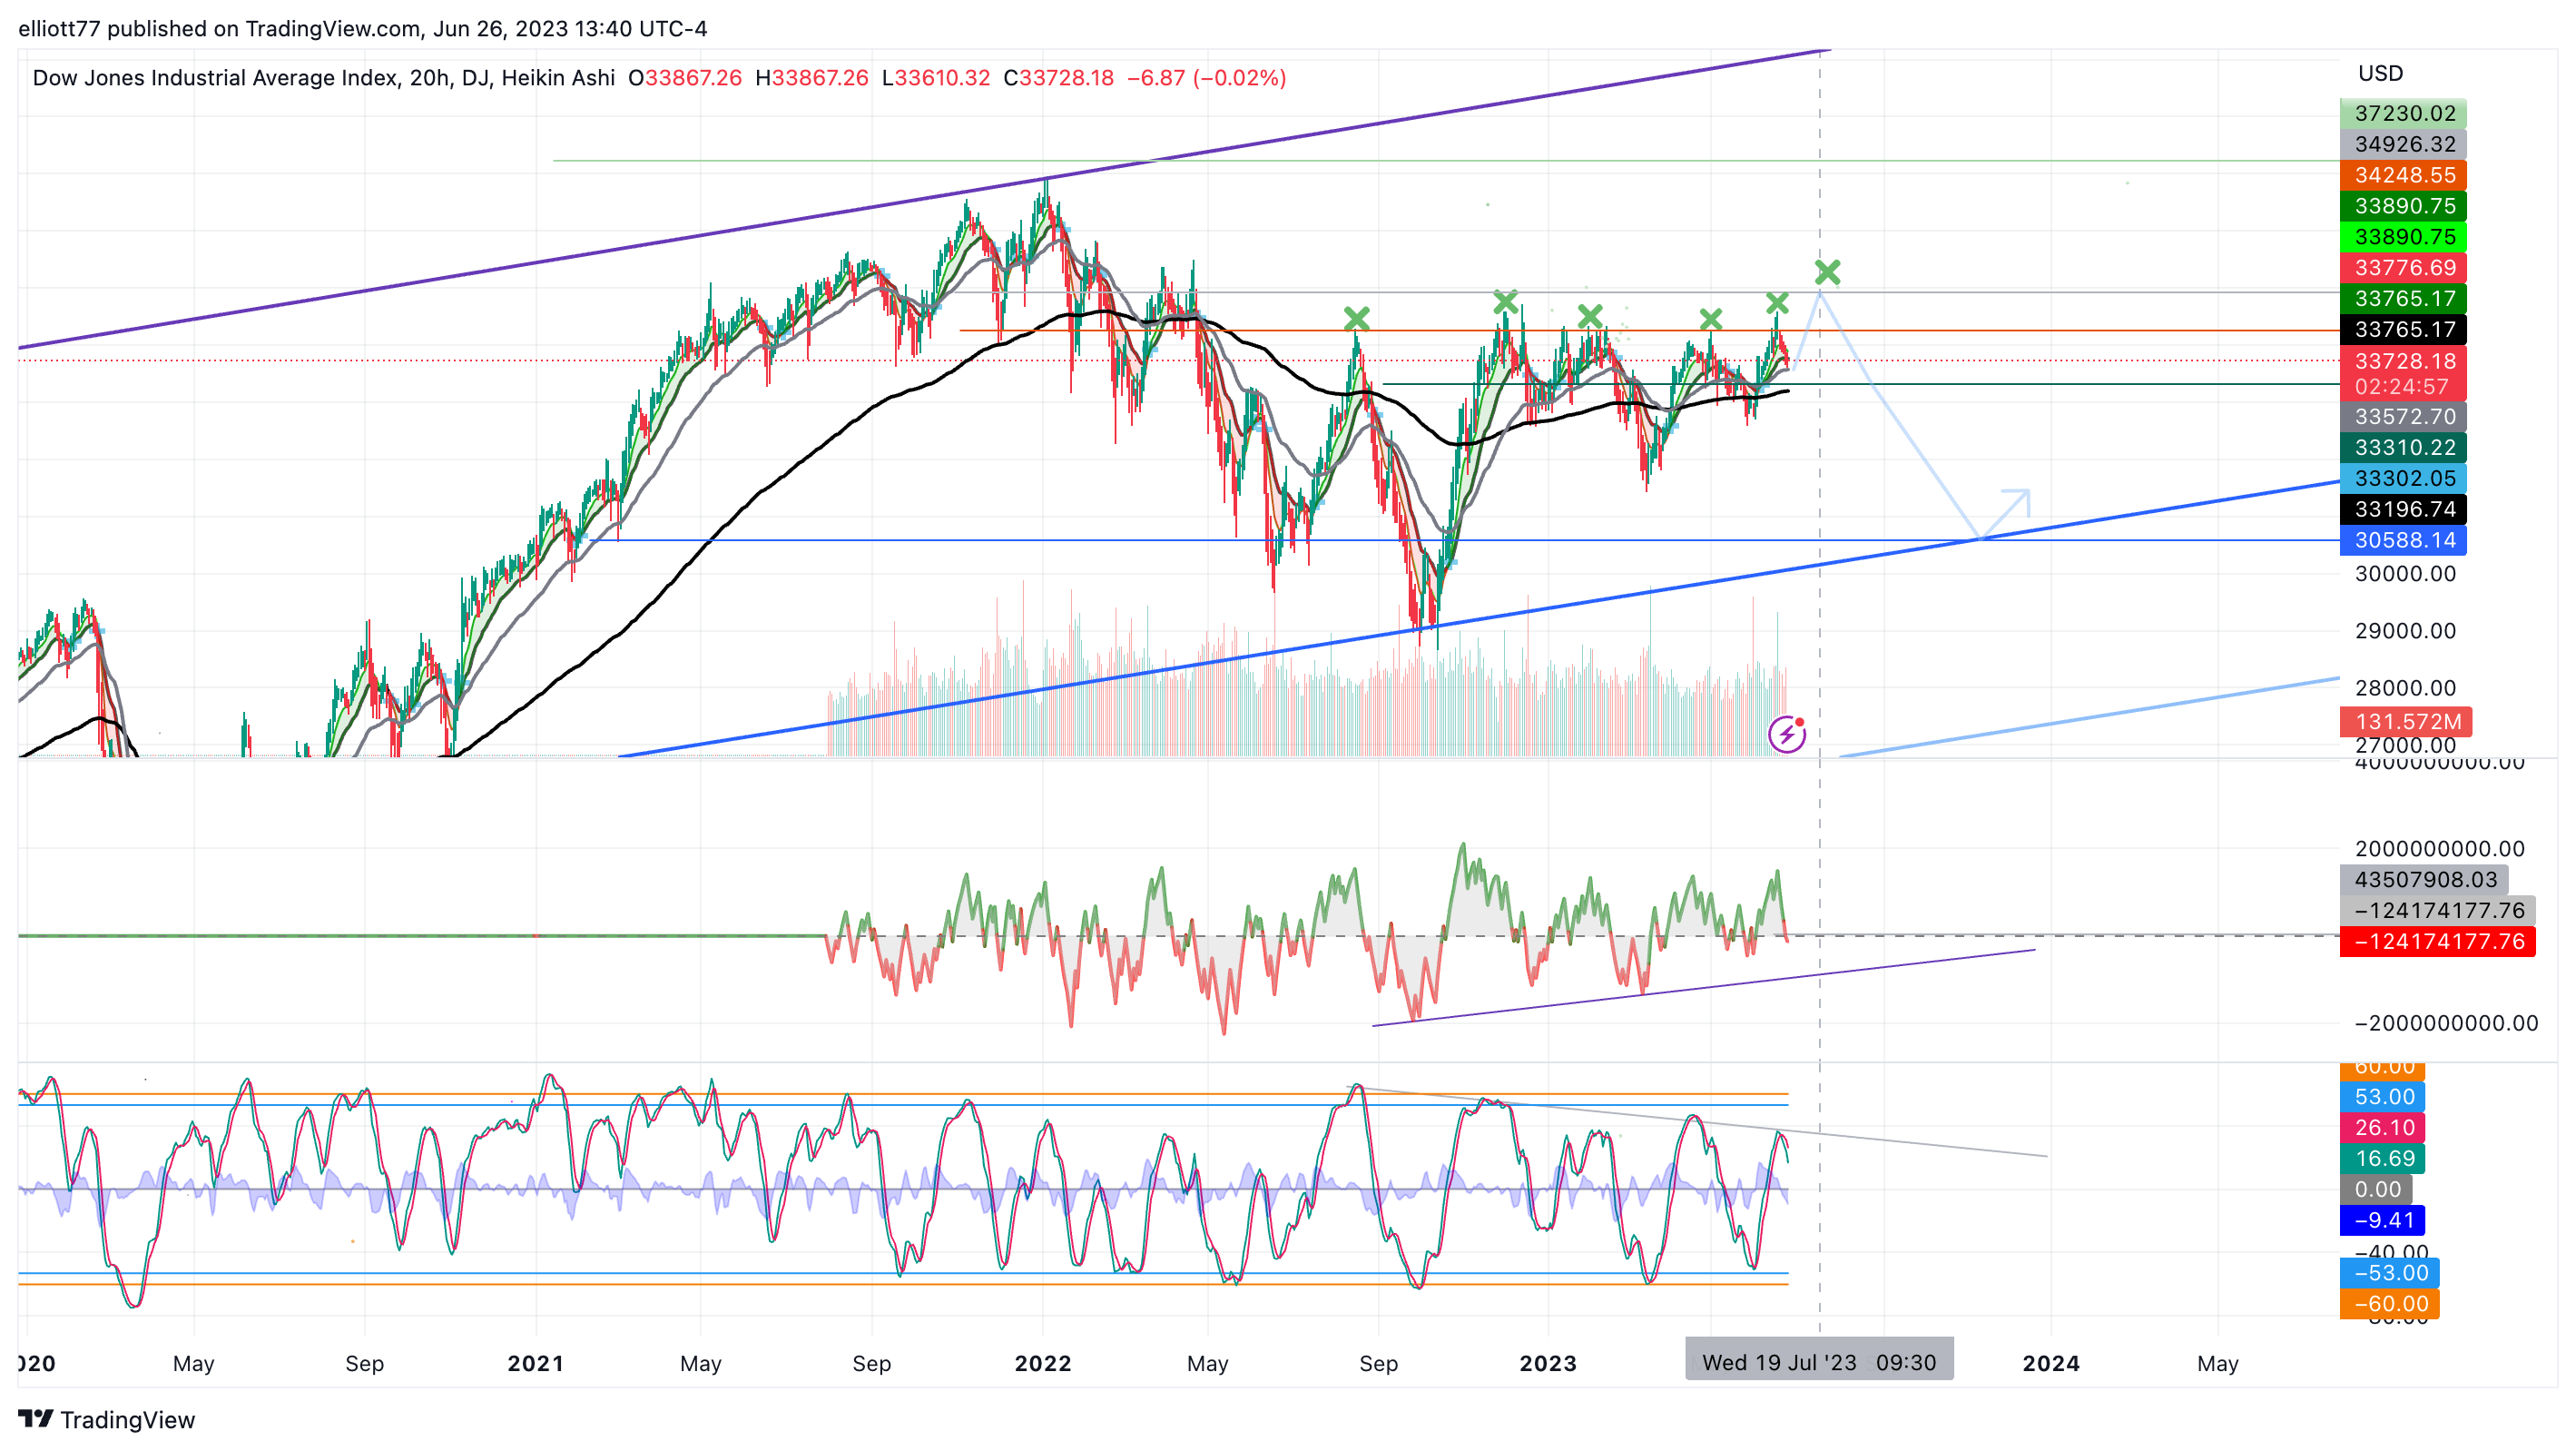2576x1451 pixels.
Task: Click the 131.572M volume label
Action: click(2405, 722)
